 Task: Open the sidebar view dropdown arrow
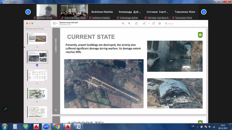(x=57, y=23)
